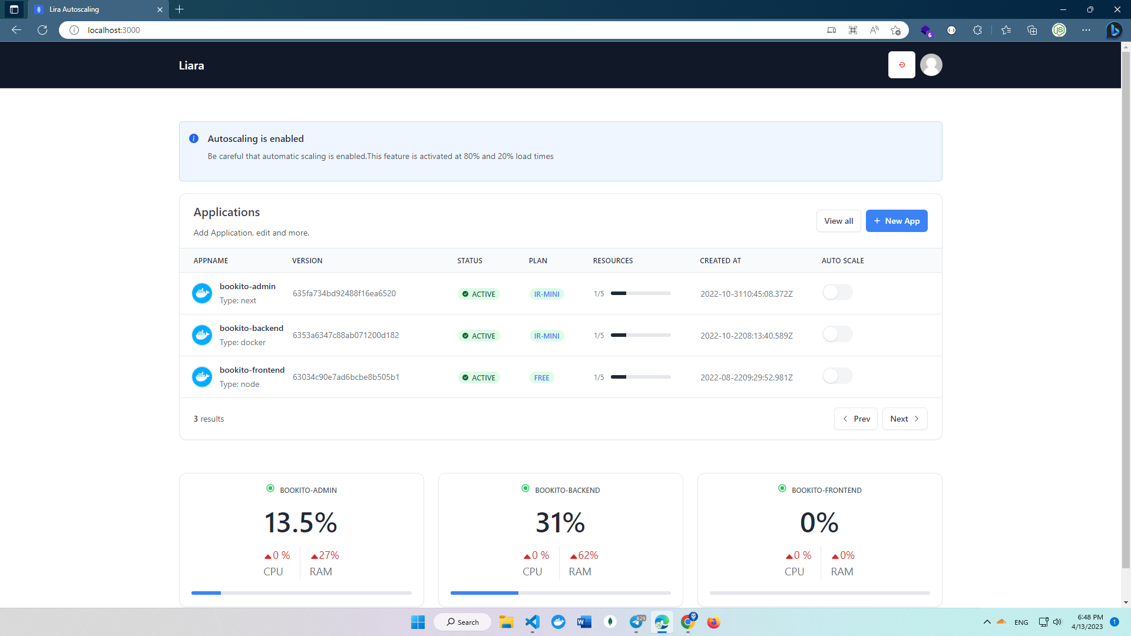Click the blue info icon in alert
The image size is (1131, 636).
[193, 138]
